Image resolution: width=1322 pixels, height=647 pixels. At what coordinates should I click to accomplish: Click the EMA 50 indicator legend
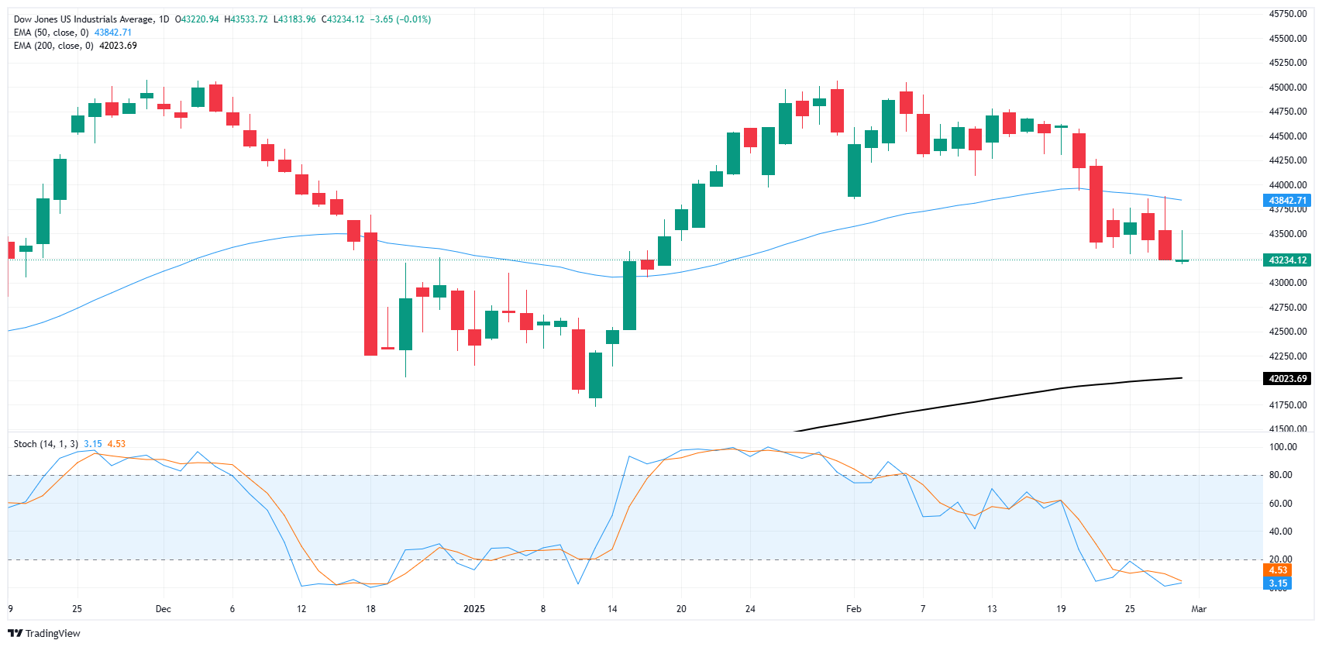(x=53, y=33)
